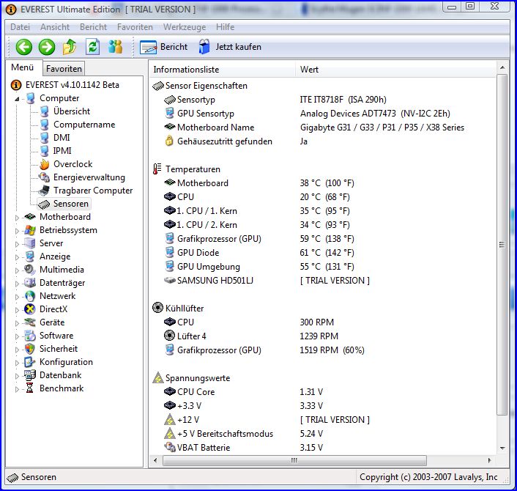Select the +5 V Bereitschaftsmodus row
The image size is (517, 491).
[x=323, y=434]
